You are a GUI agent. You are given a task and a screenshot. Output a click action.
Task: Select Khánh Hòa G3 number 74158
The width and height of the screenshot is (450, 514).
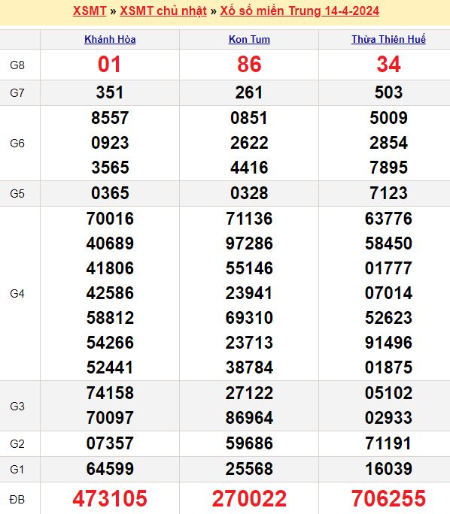tap(110, 393)
